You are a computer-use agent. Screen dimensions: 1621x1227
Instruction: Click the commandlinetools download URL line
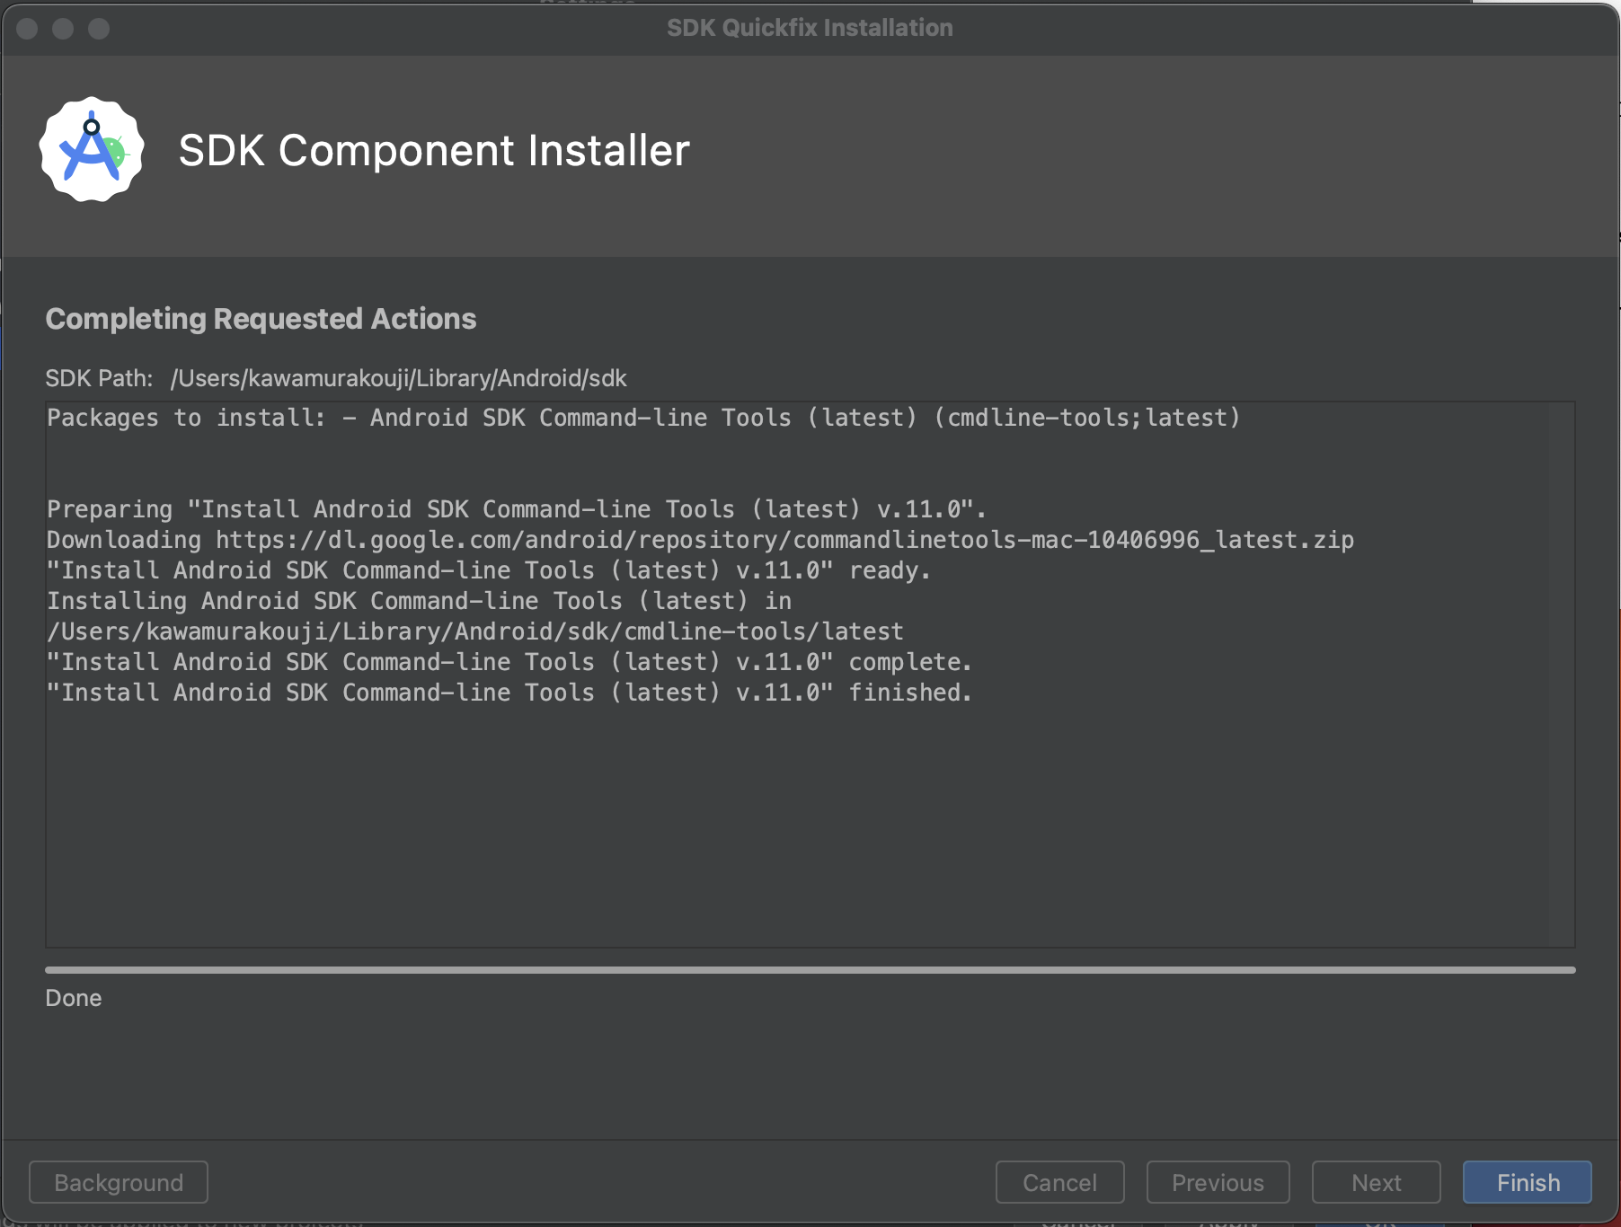pos(700,540)
